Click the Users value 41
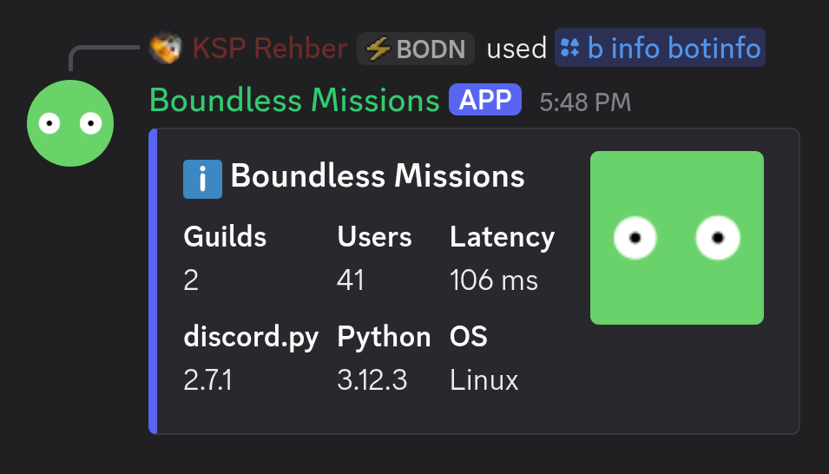Viewport: 829px width, 474px height. click(351, 280)
